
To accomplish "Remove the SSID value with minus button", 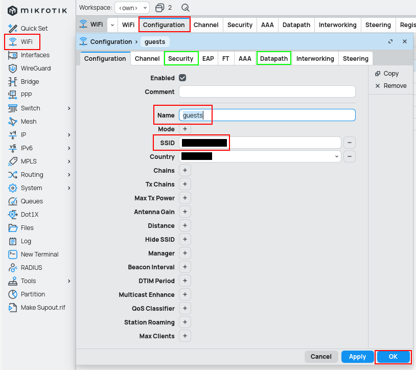I will click(350, 143).
